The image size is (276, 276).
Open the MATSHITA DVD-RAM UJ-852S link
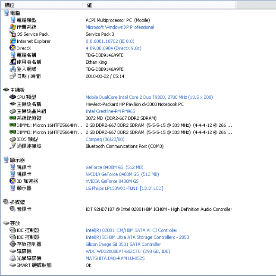pyautogui.click(x=115, y=258)
